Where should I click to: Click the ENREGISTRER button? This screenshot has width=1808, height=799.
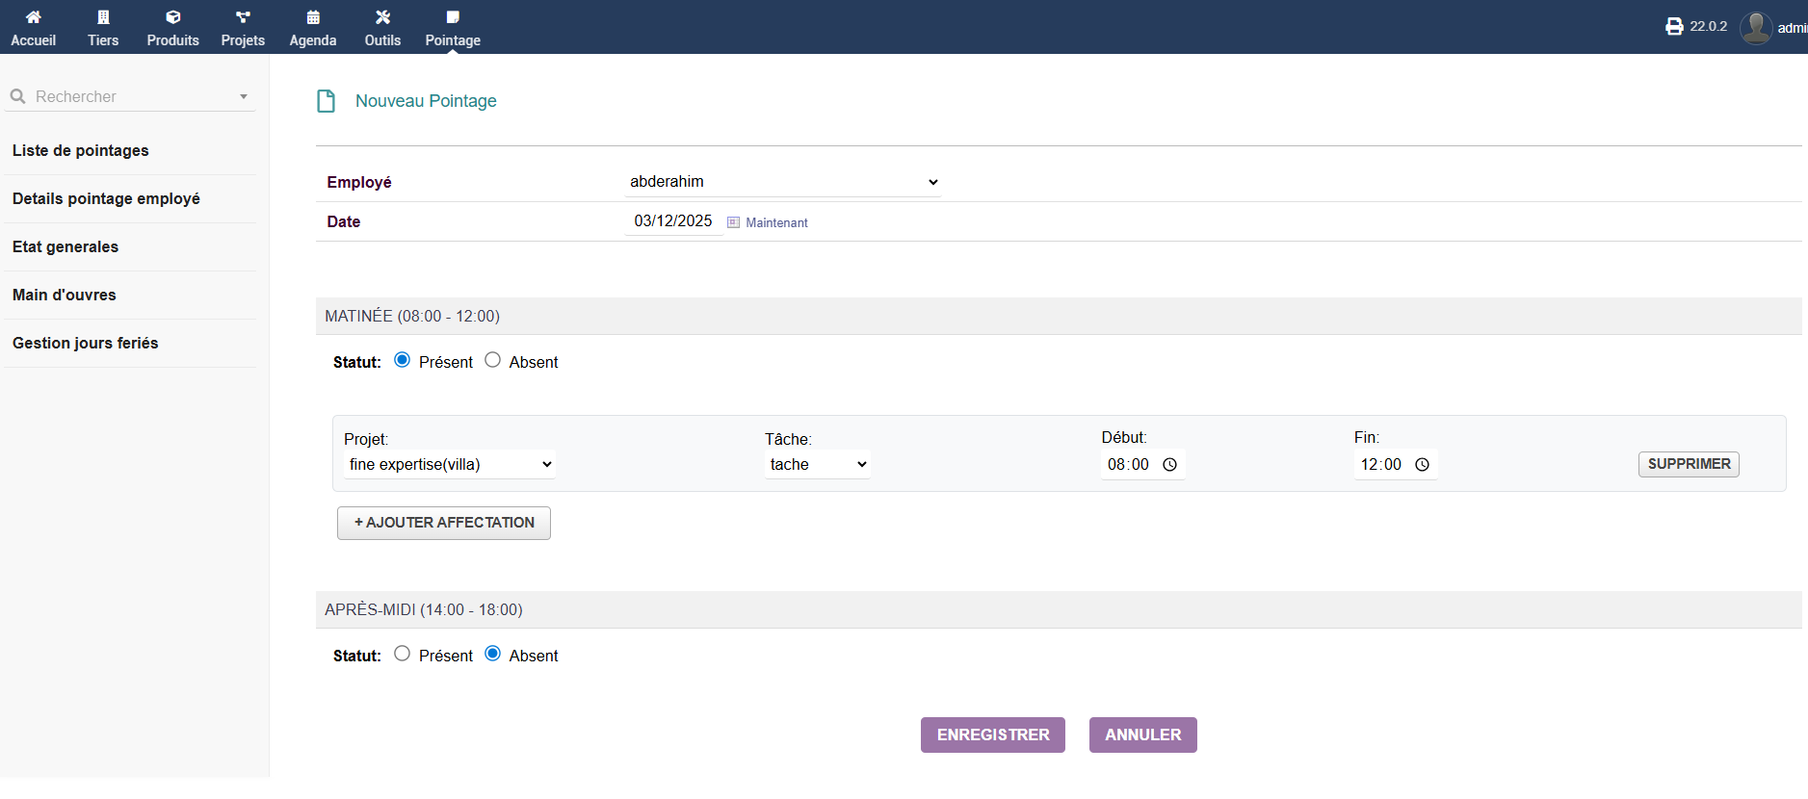pos(993,735)
